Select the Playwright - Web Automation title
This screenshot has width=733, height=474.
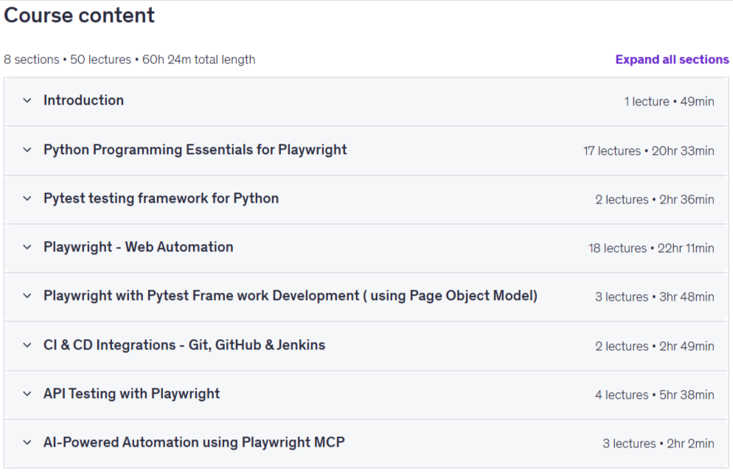point(139,247)
